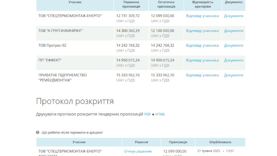Select 'Протокол розкриття' heading
Viewport: 277px width, 156px height.
75,101
